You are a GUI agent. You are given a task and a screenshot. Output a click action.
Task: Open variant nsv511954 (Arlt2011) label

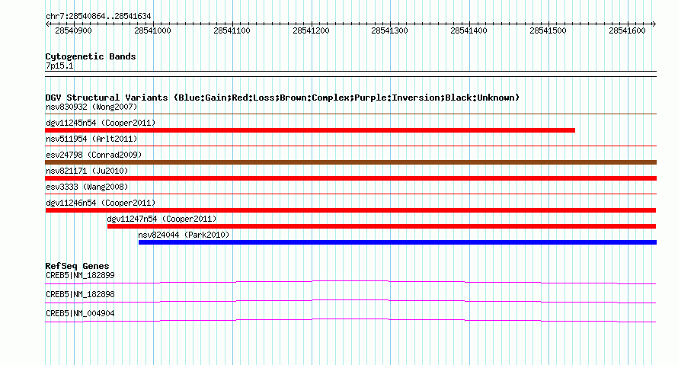point(91,139)
